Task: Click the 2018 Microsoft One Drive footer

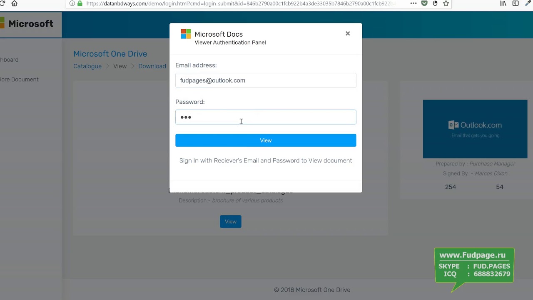Action: click(312, 290)
